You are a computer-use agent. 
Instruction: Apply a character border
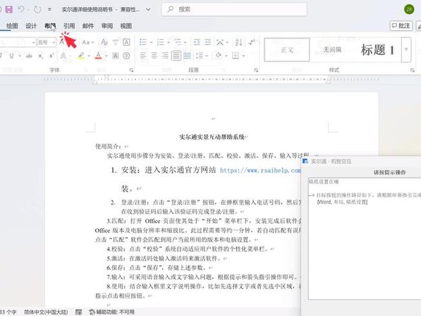126,42
